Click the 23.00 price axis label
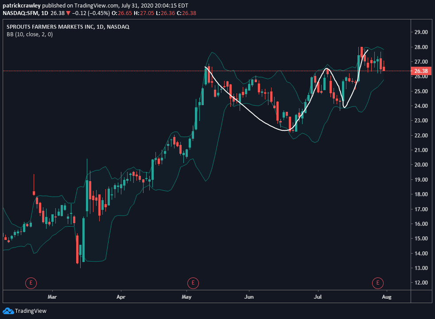This screenshot has width=435, height=319. (421, 121)
